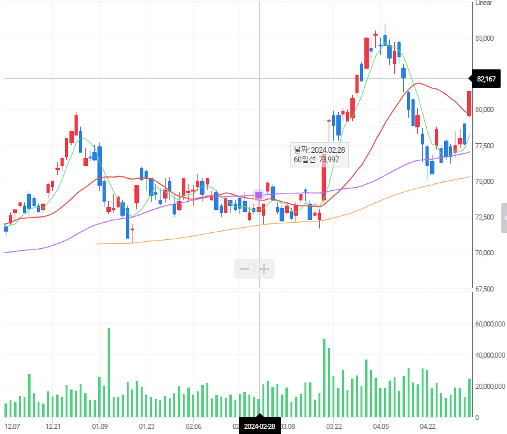
Task: Toggle the Linear scale label
Action: pyautogui.click(x=483, y=3)
